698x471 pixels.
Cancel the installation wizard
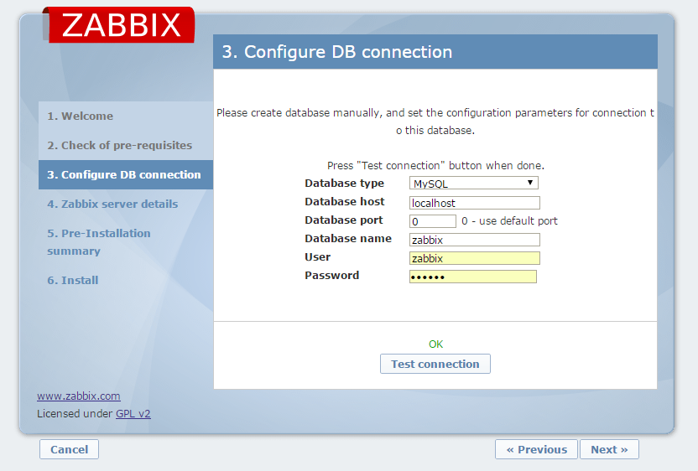(69, 449)
